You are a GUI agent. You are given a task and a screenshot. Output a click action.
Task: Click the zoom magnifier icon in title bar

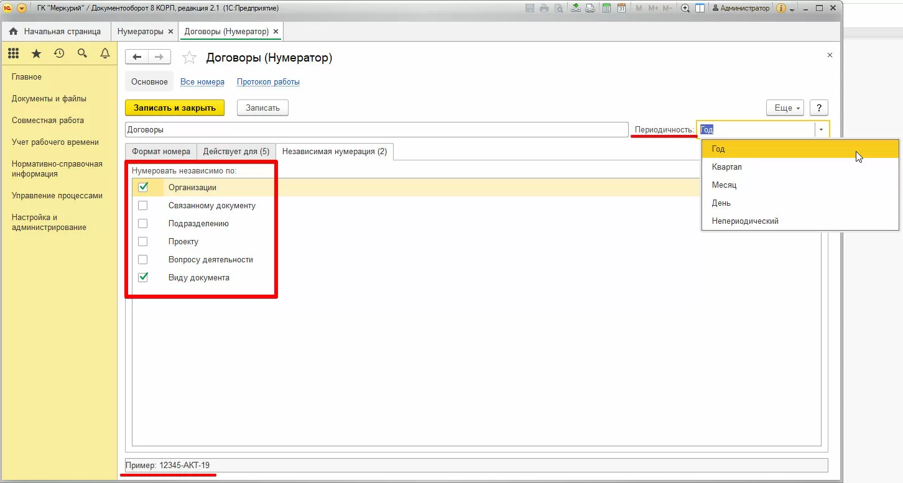click(685, 8)
